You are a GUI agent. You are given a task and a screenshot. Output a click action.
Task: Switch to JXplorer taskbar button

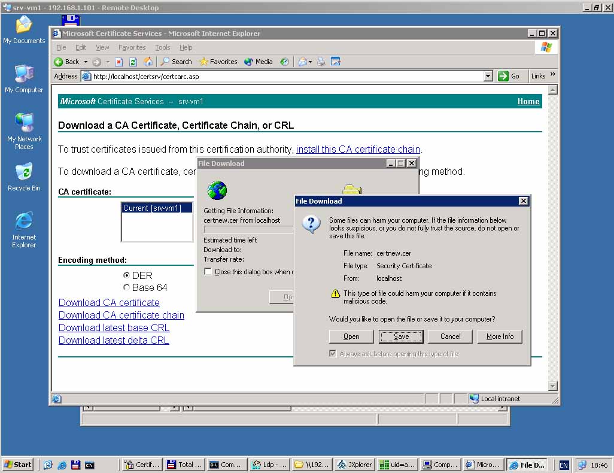coord(355,465)
